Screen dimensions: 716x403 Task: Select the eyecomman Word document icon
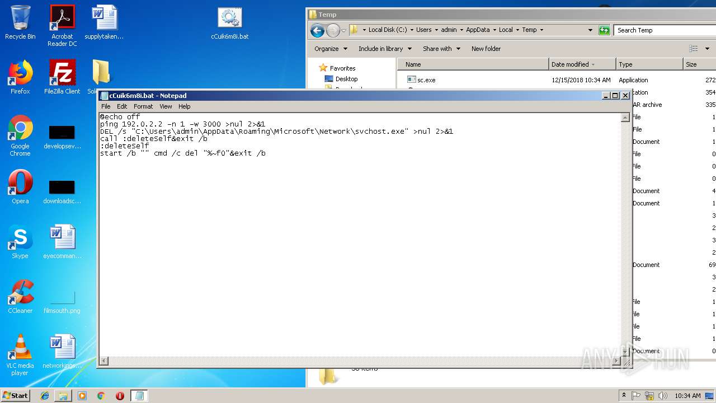[62, 242]
